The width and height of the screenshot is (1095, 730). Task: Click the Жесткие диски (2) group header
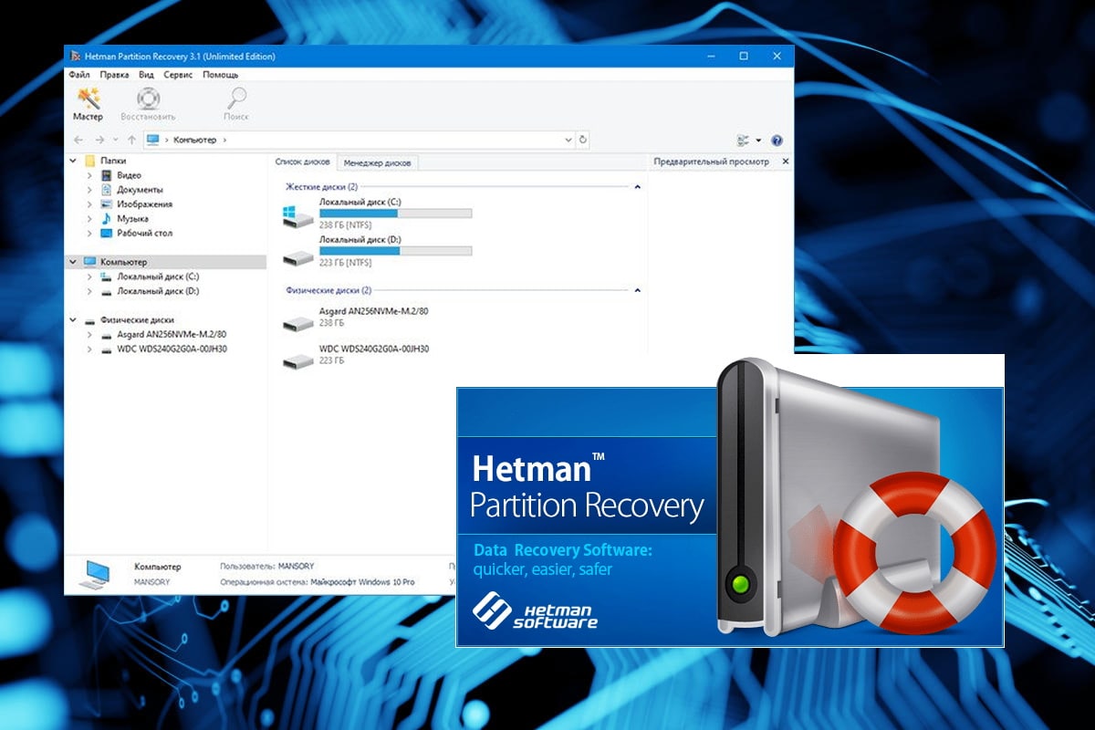click(322, 187)
